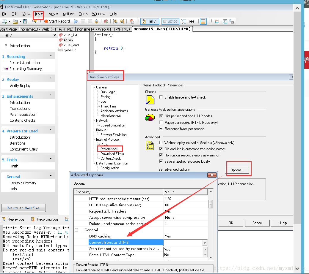Open the Vuser menu
Image resolution: width=309 pixels, height=274 pixels.
(54, 14)
